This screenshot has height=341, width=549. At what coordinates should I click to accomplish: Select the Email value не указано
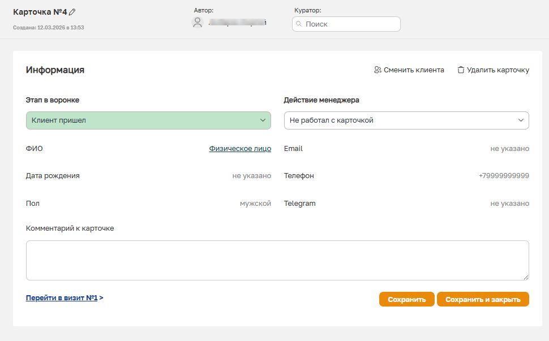pos(509,149)
